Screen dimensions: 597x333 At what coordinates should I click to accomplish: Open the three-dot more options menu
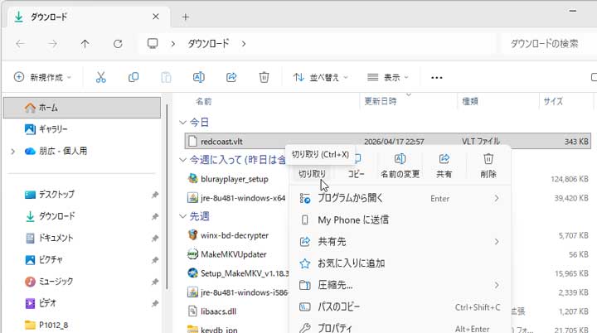pos(437,78)
